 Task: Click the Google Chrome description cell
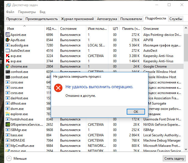[155, 66]
